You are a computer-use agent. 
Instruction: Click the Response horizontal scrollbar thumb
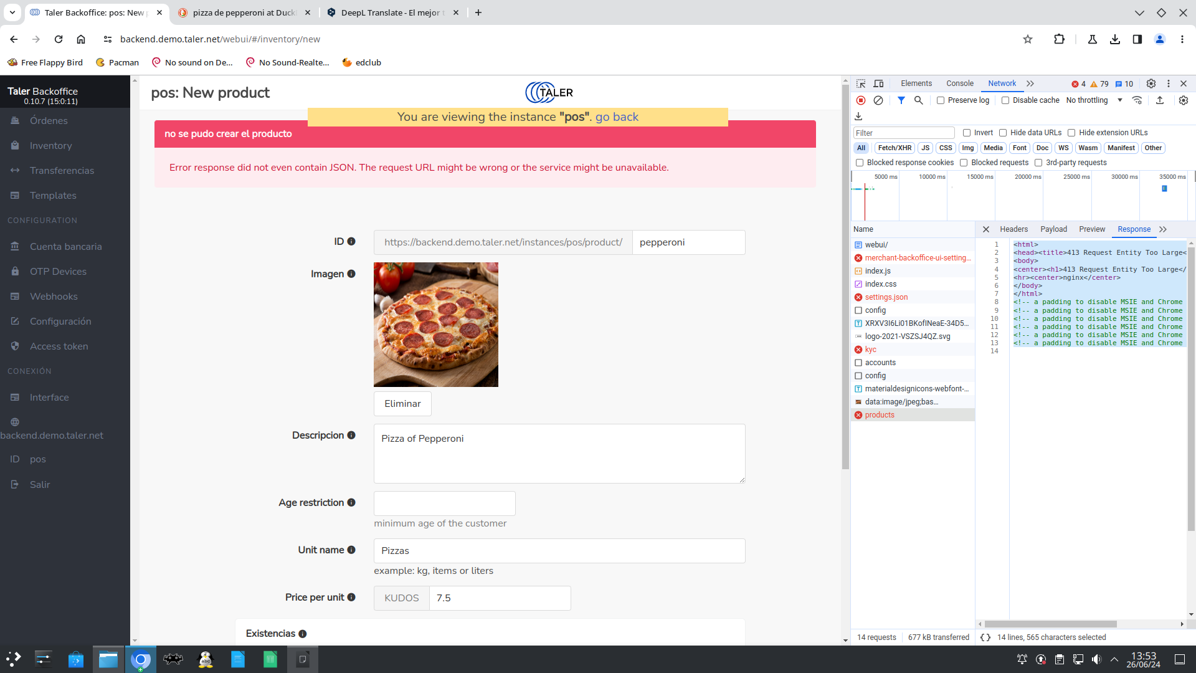[1050, 624]
